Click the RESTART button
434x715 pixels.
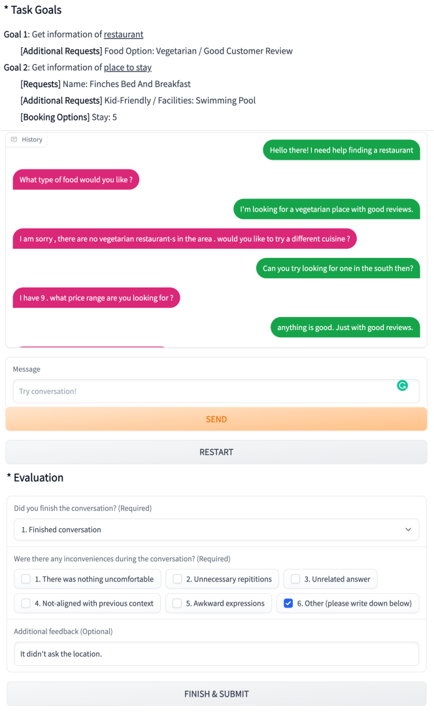coord(216,452)
